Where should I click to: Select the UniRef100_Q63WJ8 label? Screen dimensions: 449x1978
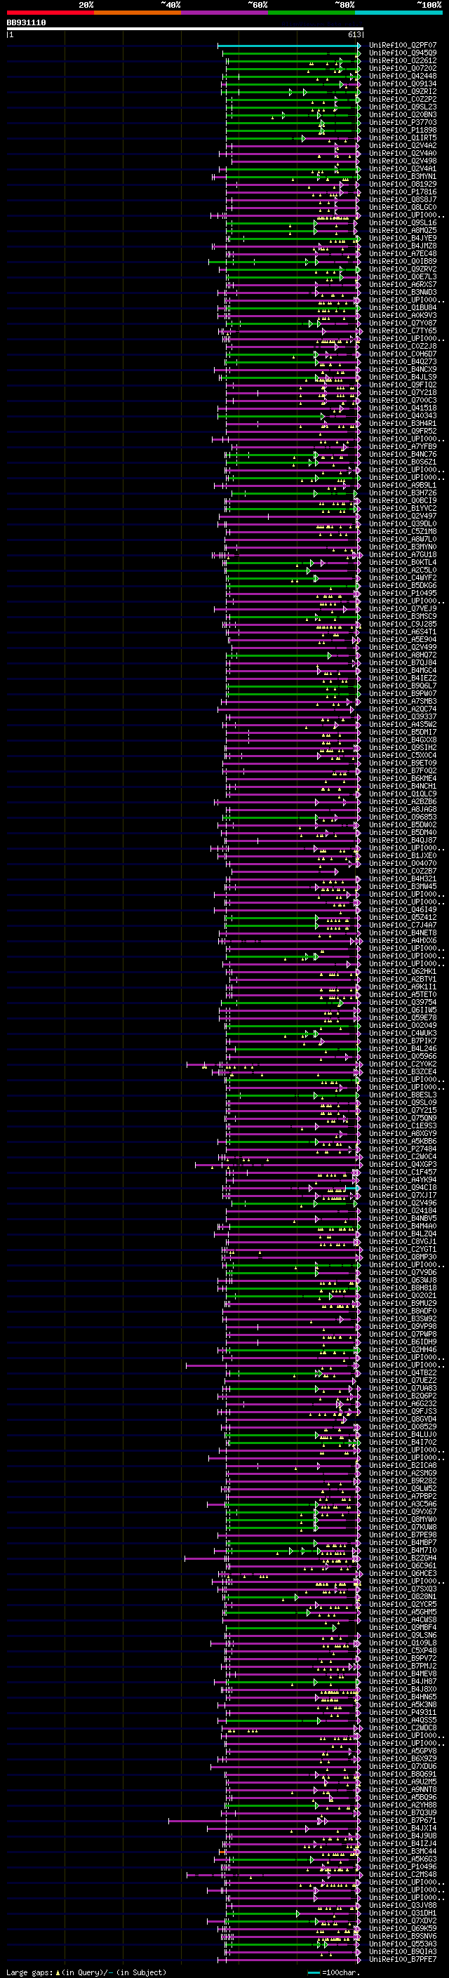[403, 1280]
